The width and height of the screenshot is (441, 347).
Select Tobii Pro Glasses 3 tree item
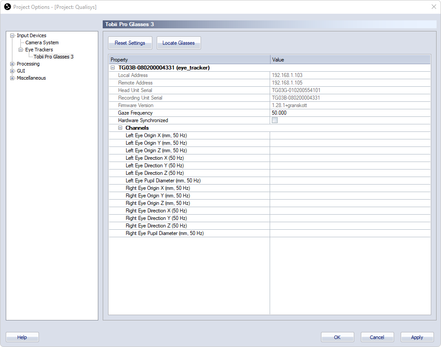[54, 57]
